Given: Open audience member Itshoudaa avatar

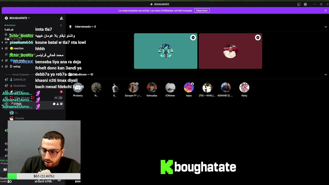Looking at the screenshot, I should click(152, 88).
